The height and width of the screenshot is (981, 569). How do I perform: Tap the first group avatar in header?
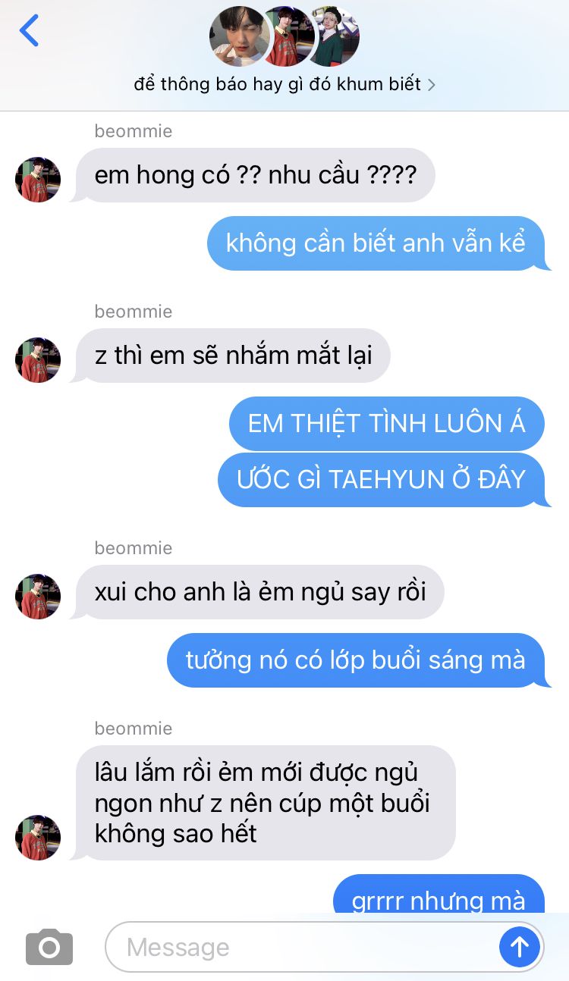point(239,36)
